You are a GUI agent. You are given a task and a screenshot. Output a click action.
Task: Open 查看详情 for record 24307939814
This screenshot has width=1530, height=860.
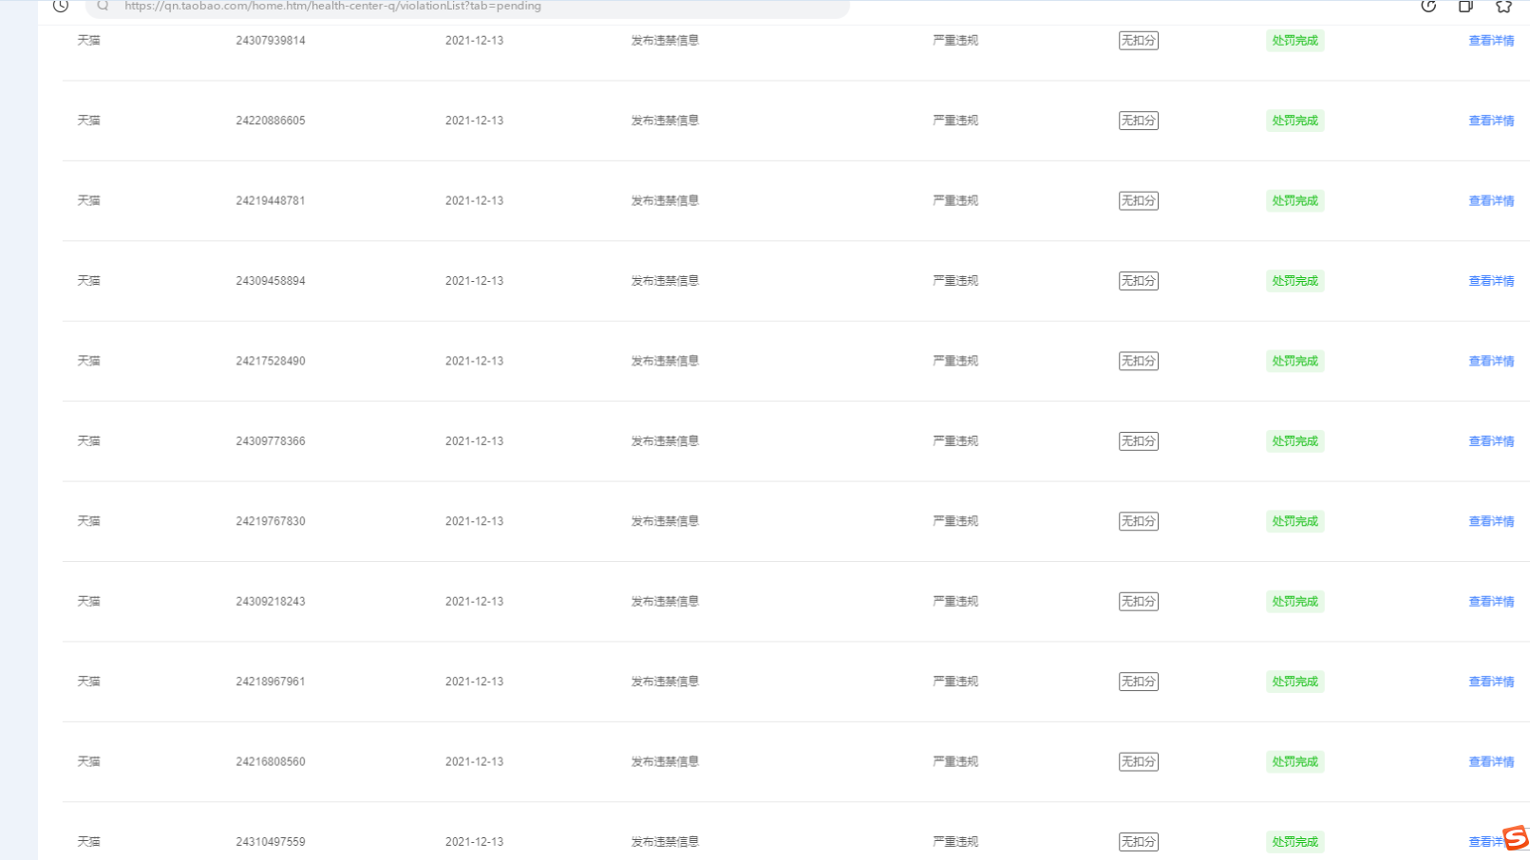[x=1491, y=41]
